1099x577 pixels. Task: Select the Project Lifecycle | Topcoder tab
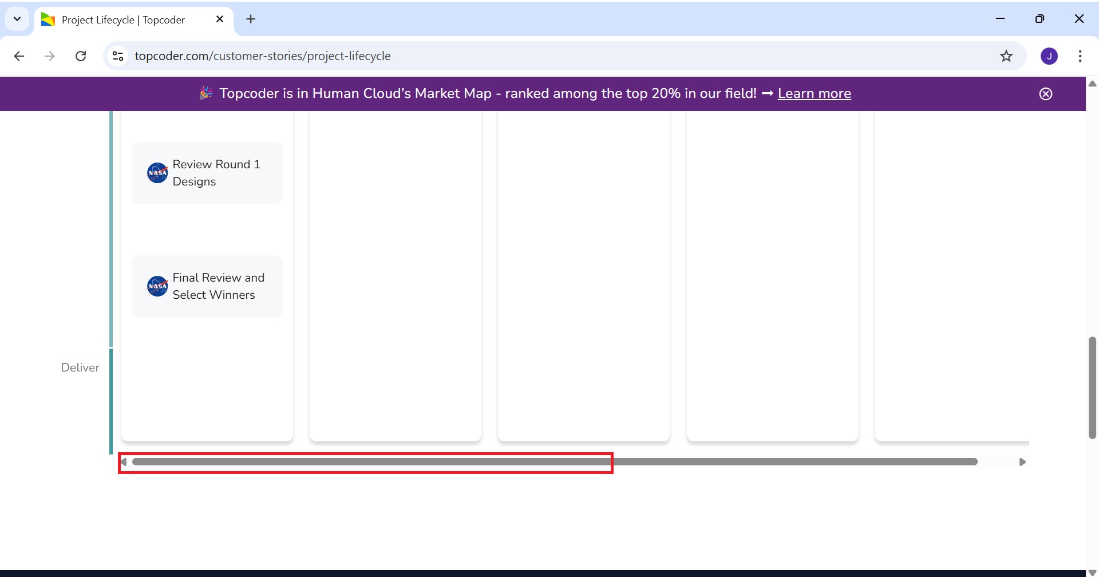123,20
